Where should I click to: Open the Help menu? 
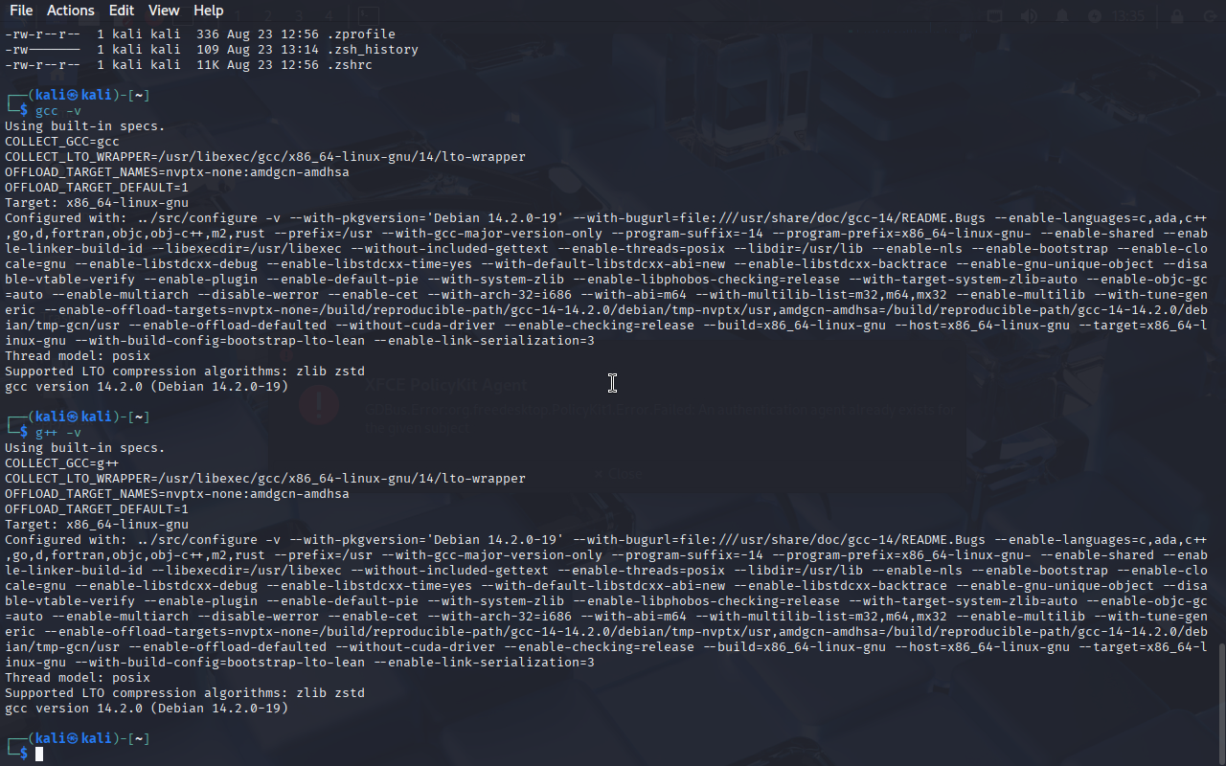[x=209, y=11]
